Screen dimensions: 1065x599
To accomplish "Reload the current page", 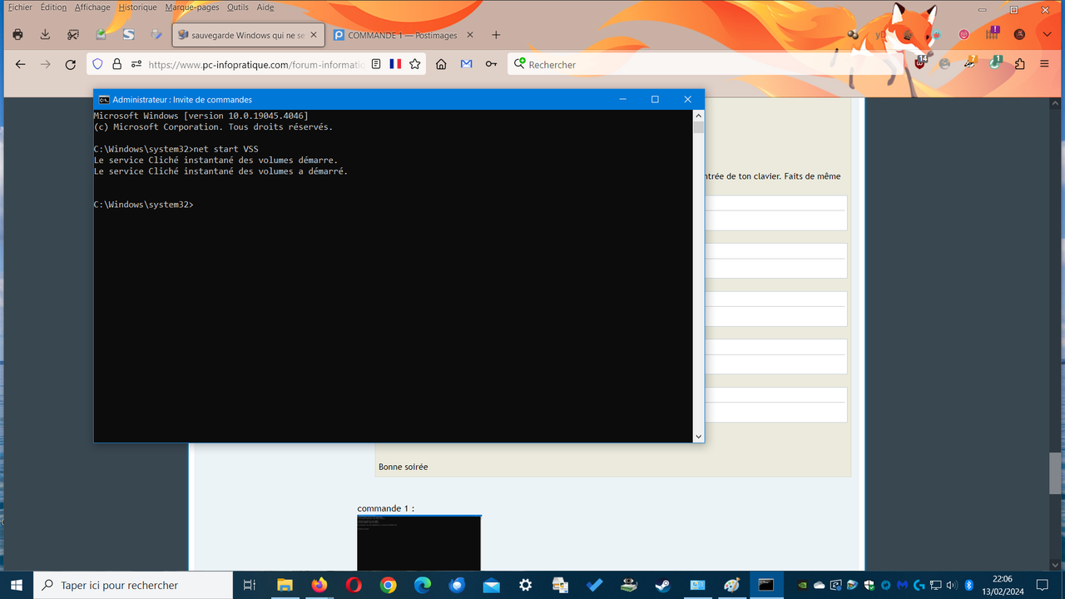I will (x=71, y=64).
